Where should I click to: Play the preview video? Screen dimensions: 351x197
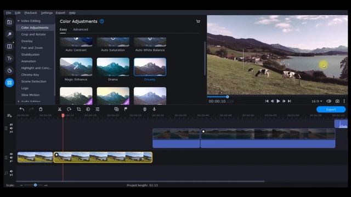point(278,101)
